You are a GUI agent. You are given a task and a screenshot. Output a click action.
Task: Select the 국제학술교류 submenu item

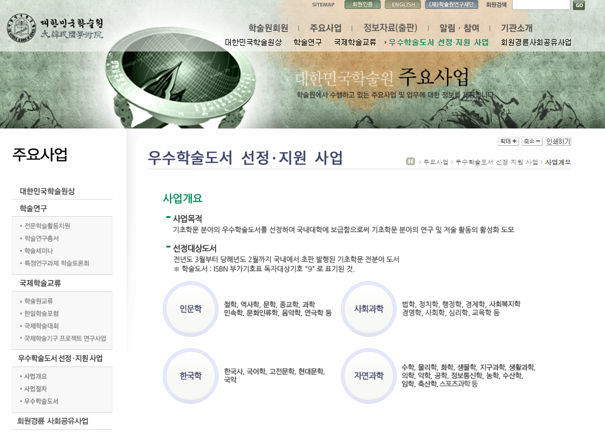click(x=355, y=43)
